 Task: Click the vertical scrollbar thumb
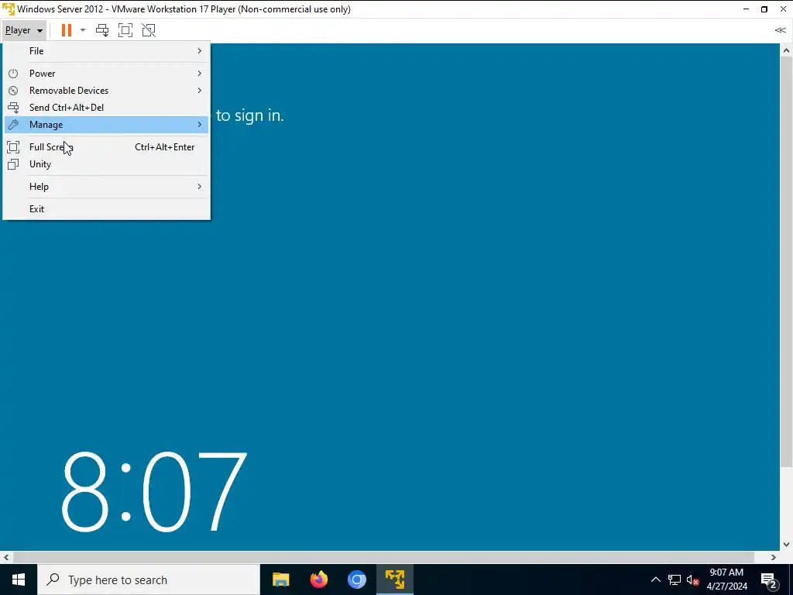point(786,262)
